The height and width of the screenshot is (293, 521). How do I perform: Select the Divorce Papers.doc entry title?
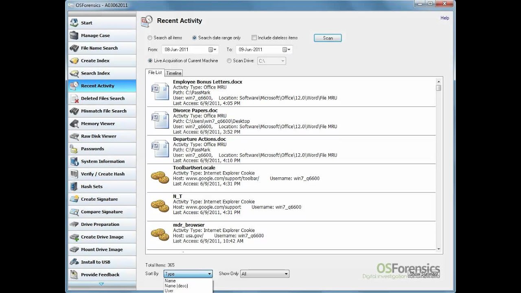[195, 110]
